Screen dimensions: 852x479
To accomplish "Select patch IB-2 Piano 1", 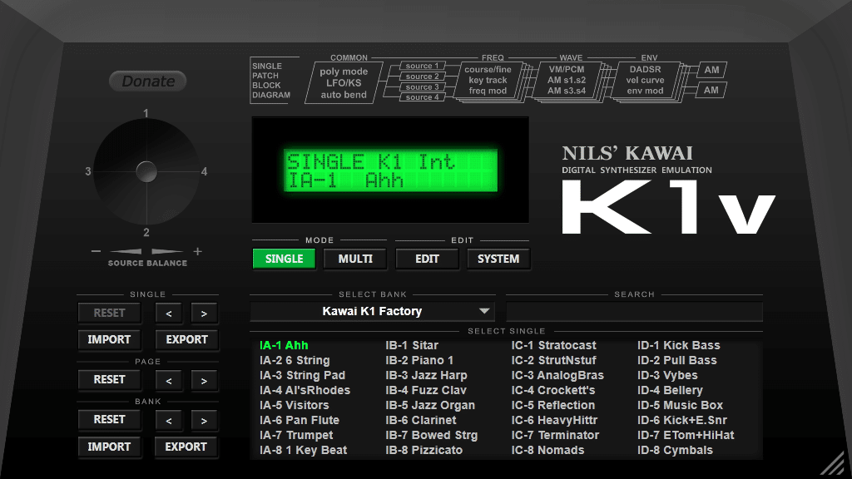I will tap(419, 361).
